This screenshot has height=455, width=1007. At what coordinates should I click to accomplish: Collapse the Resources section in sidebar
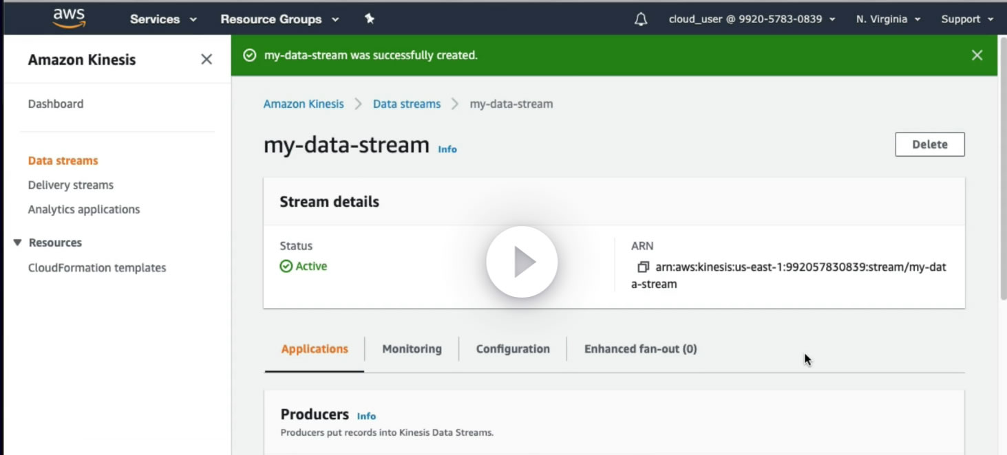18,243
